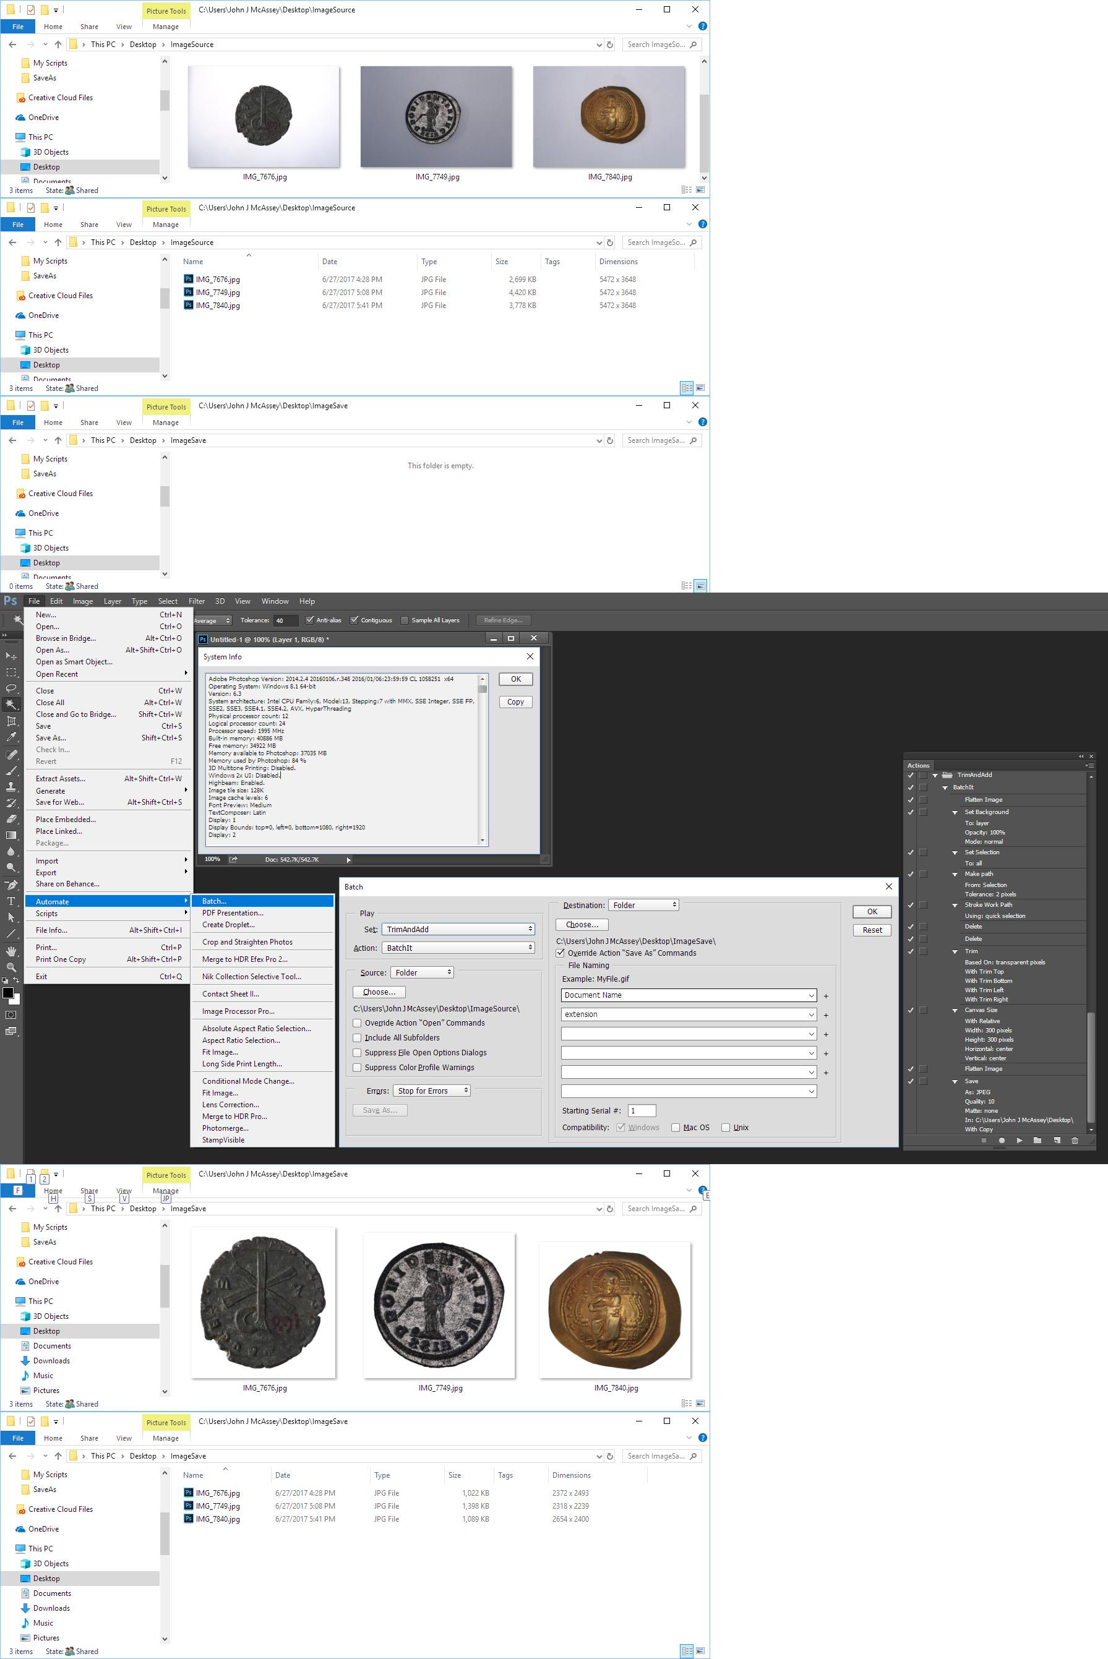The image size is (1108, 1659).
Task: Toggle the Contiguous checkbox
Action: tap(354, 620)
